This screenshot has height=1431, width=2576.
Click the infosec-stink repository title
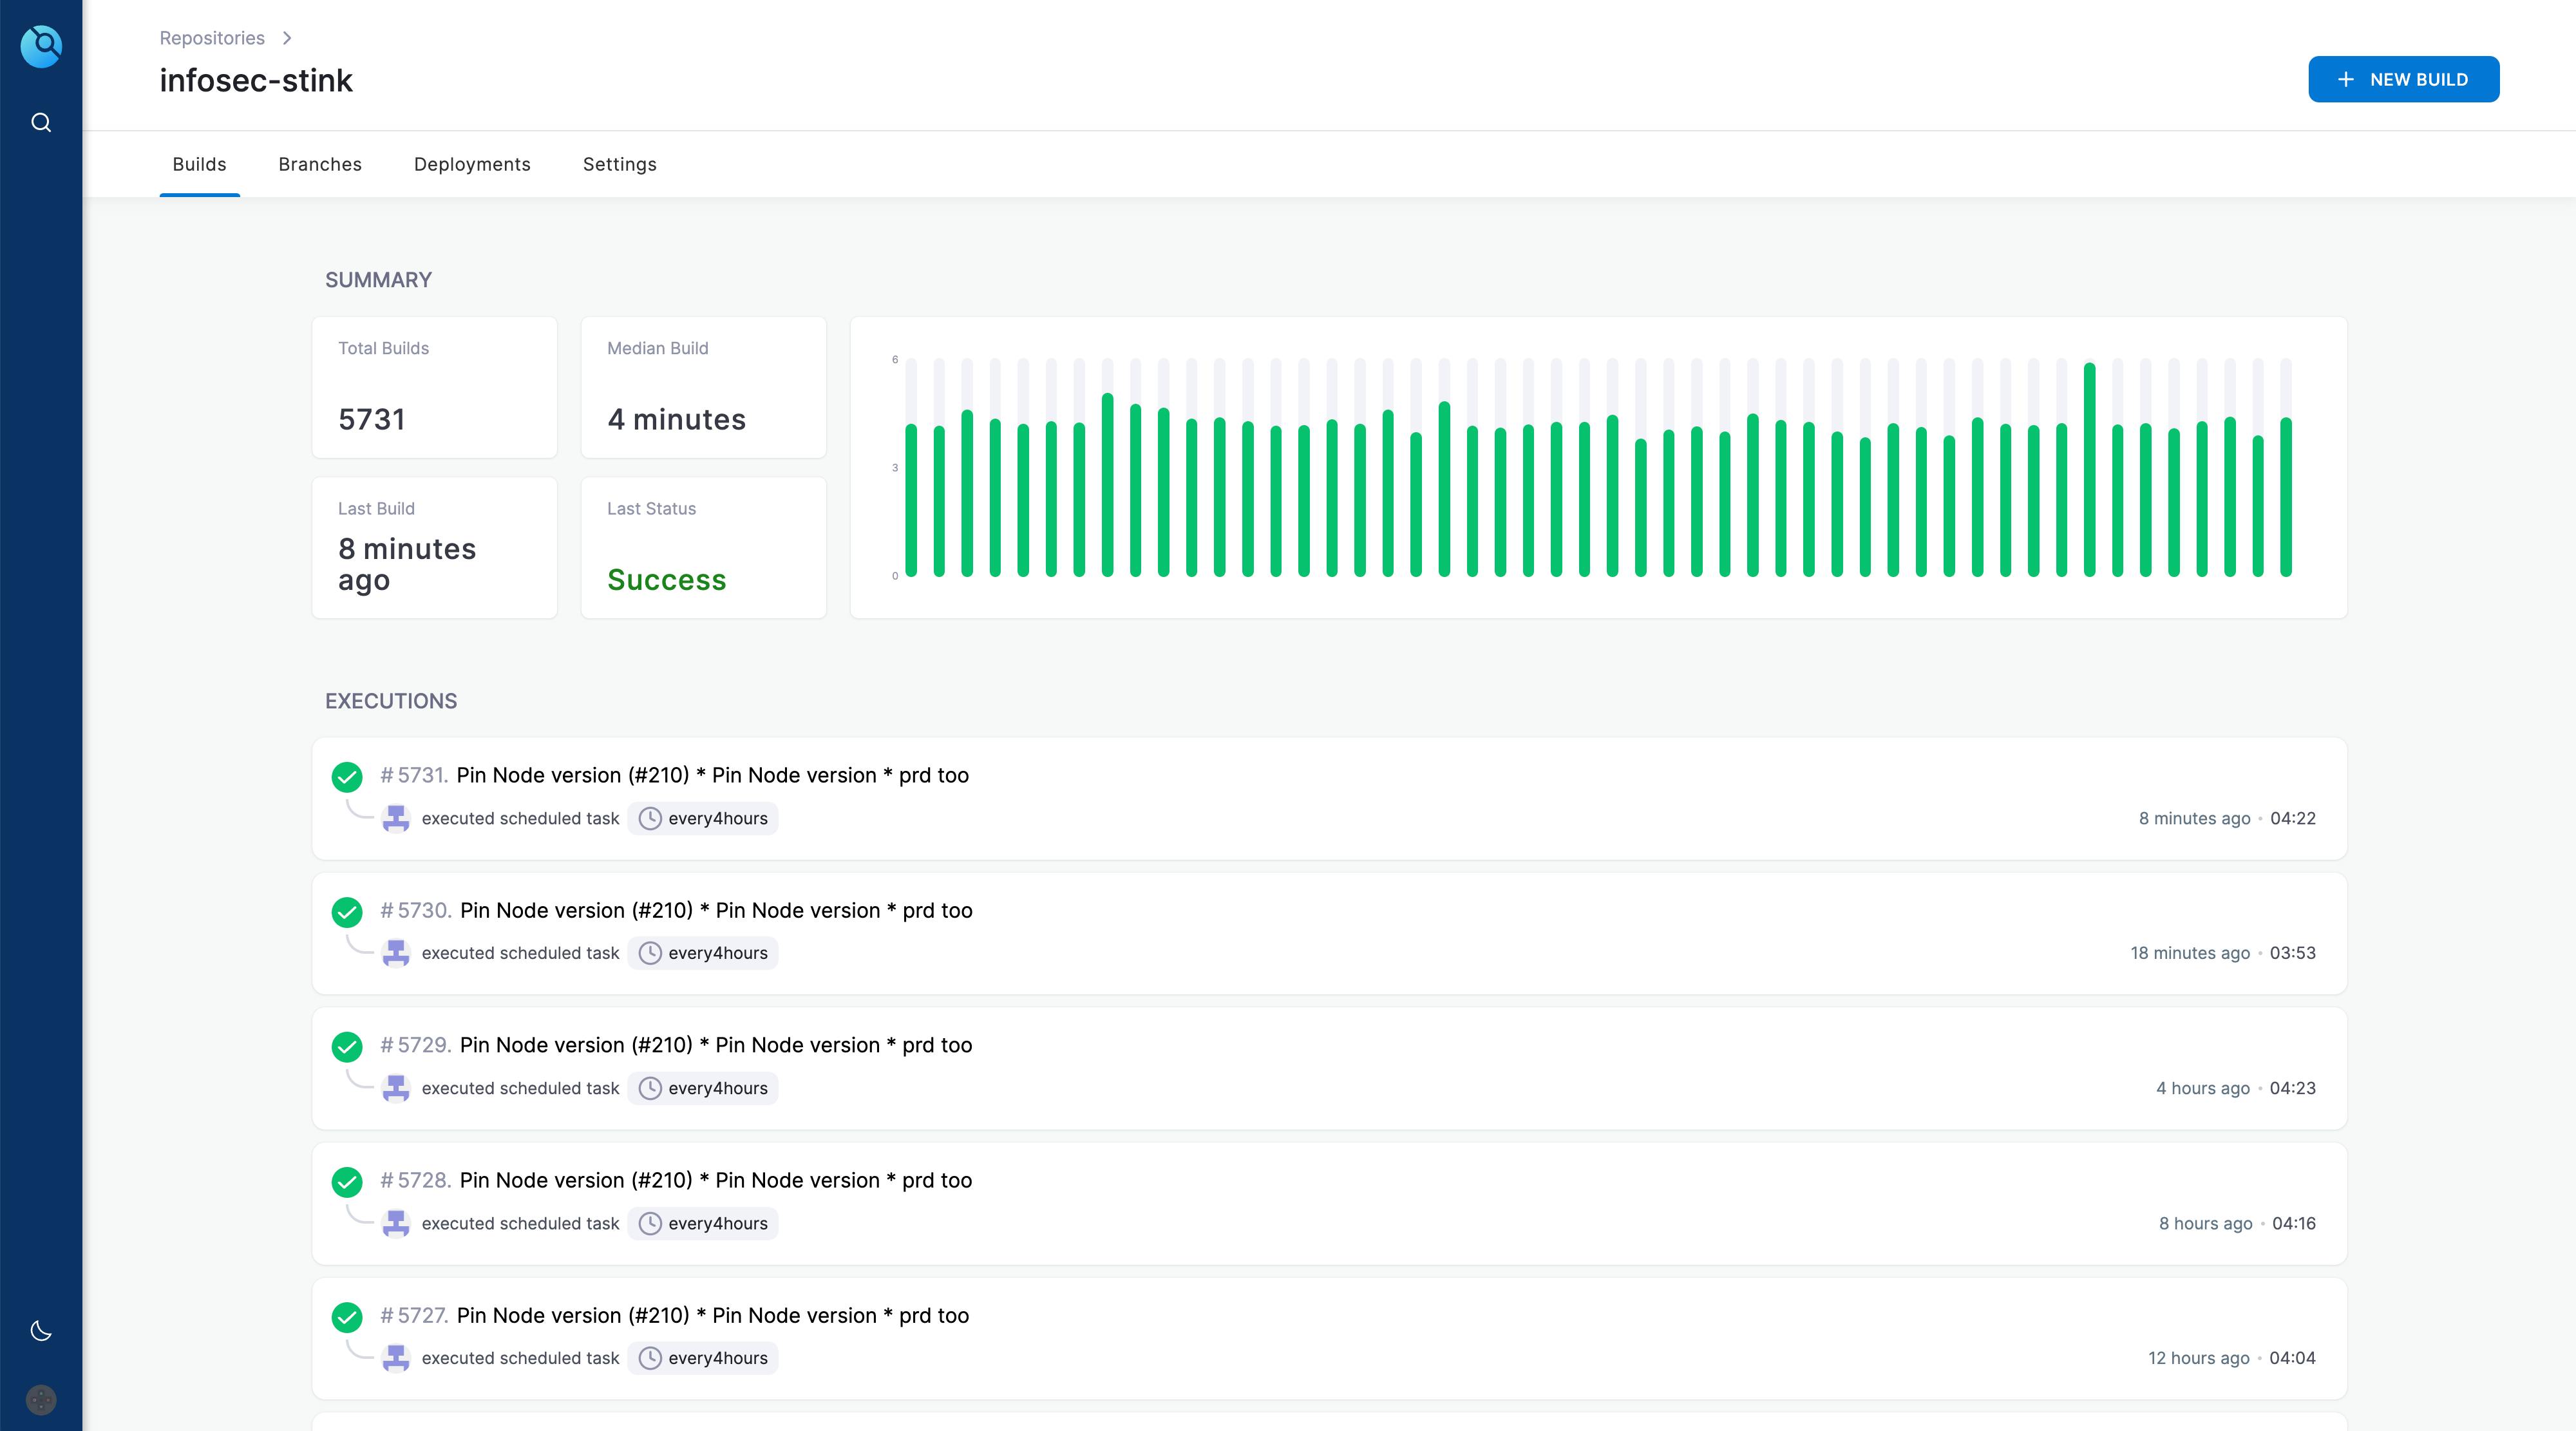click(x=256, y=80)
